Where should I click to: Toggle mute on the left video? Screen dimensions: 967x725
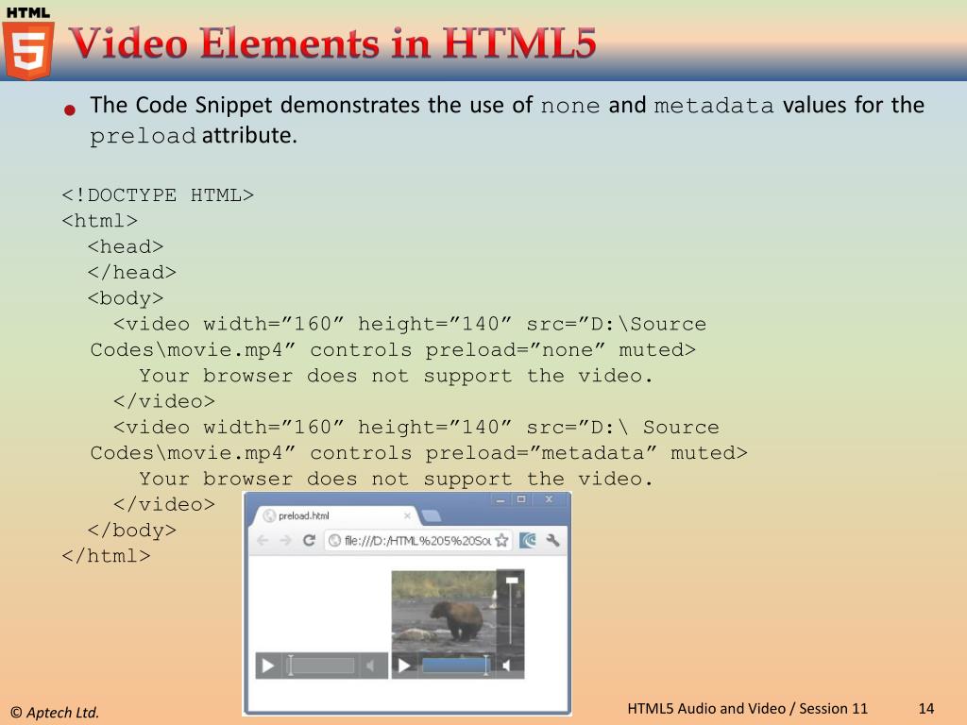[370, 666]
